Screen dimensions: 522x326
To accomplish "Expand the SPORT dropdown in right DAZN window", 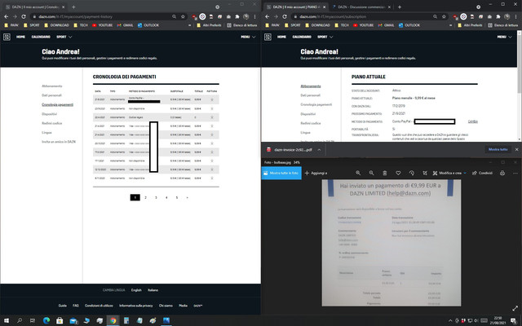I will [x=325, y=37].
